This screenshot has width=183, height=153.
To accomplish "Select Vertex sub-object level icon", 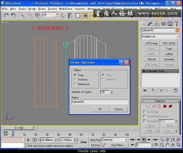I will [x=148, y=106].
